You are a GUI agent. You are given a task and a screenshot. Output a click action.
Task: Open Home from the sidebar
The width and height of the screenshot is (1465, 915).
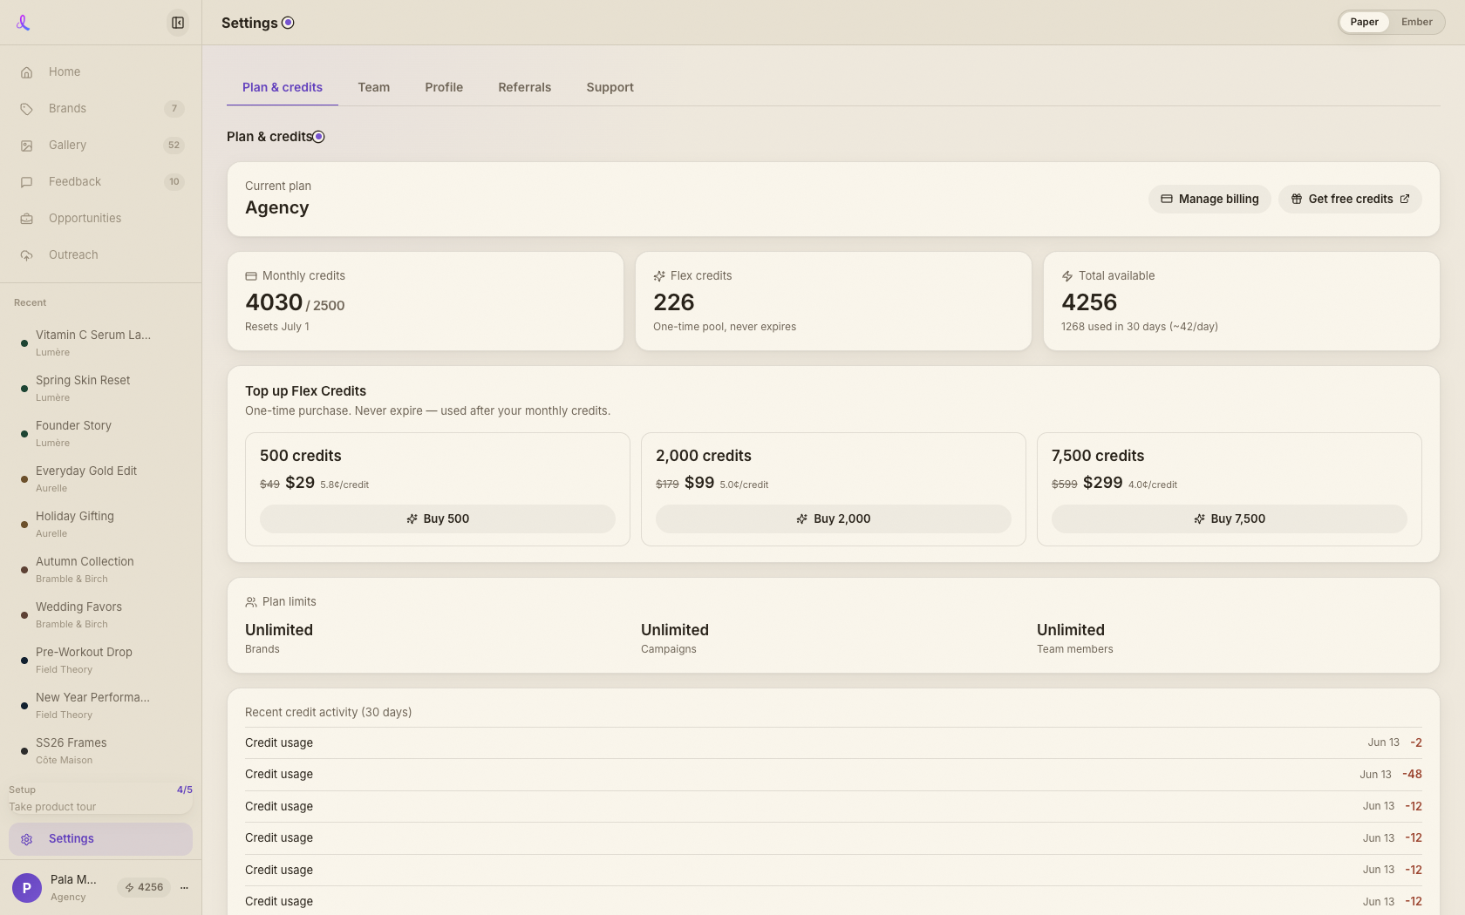click(101, 72)
